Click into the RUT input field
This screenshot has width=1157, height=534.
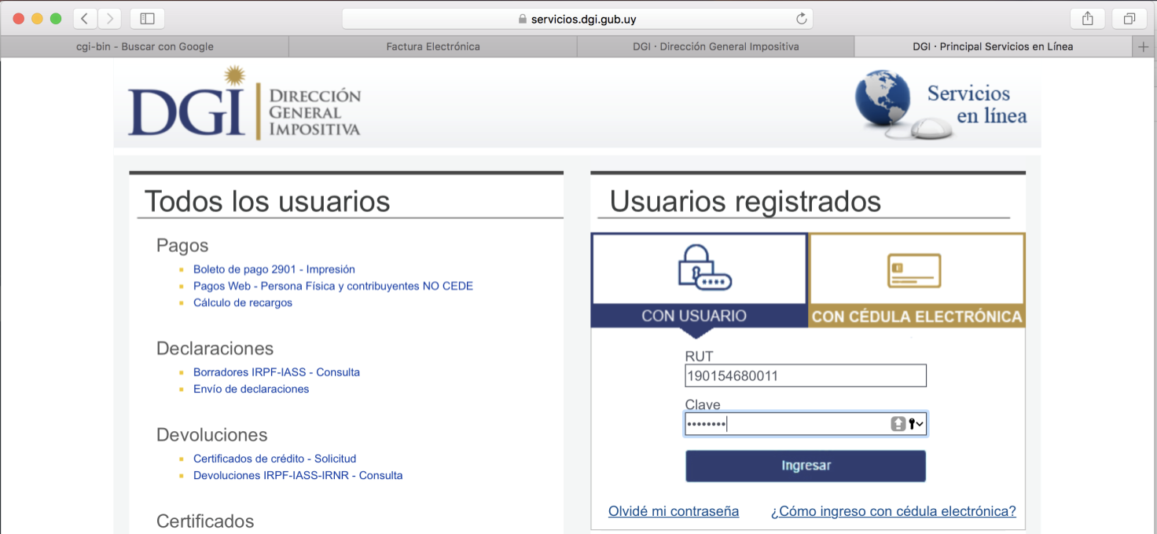(x=805, y=376)
